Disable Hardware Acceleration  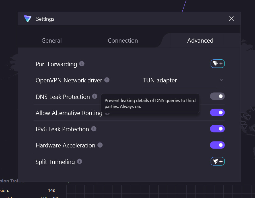pos(217,145)
